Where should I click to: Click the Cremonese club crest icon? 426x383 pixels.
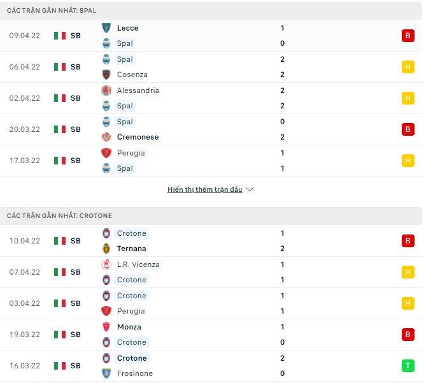coord(106,137)
